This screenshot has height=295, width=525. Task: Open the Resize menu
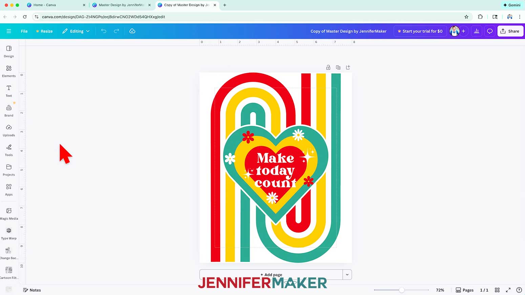click(44, 31)
